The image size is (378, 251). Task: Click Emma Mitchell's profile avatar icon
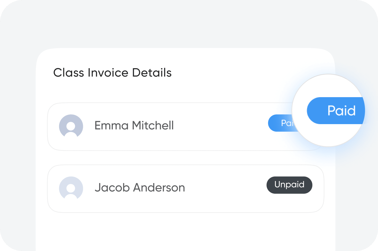pos(71,126)
